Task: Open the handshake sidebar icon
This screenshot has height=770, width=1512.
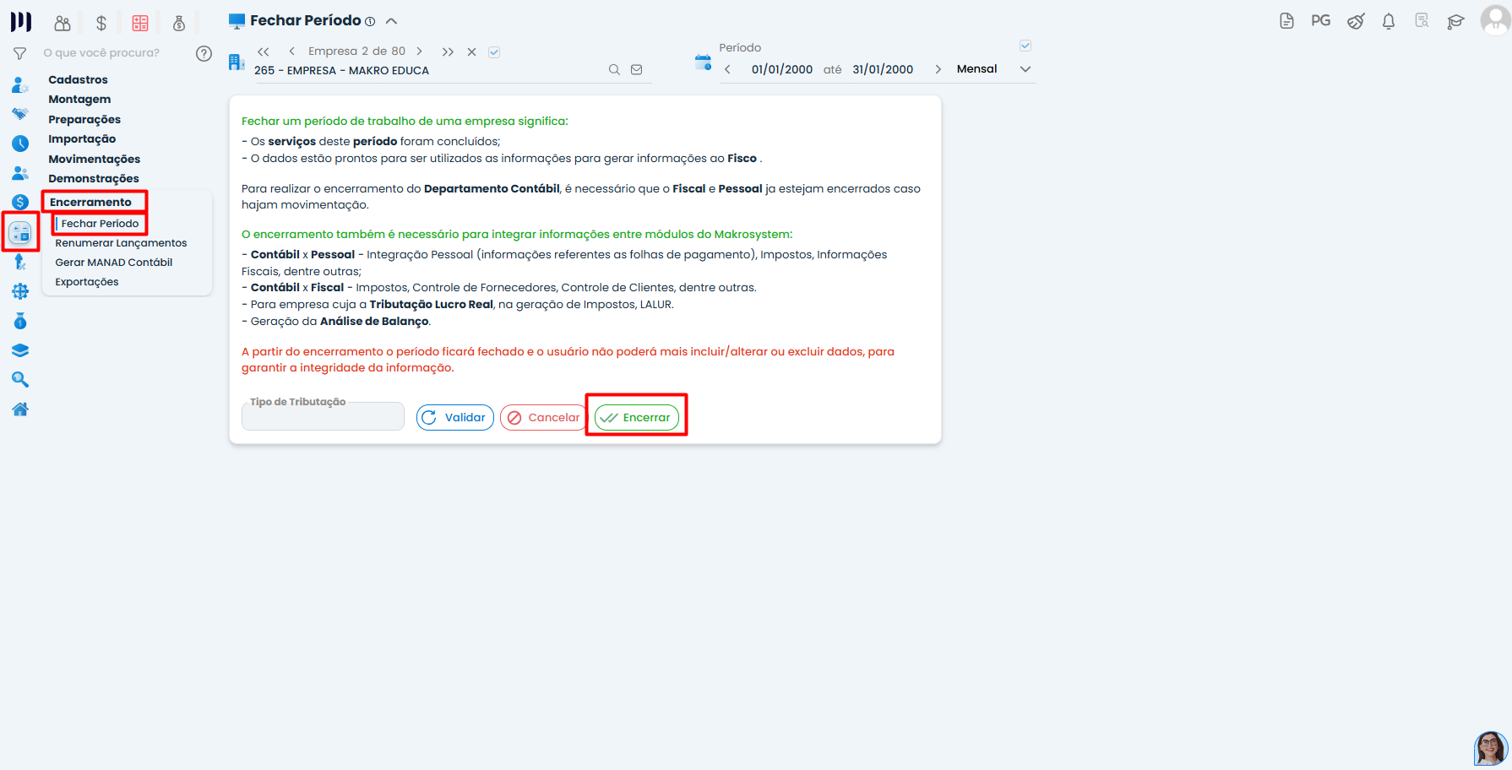Action: 20,114
